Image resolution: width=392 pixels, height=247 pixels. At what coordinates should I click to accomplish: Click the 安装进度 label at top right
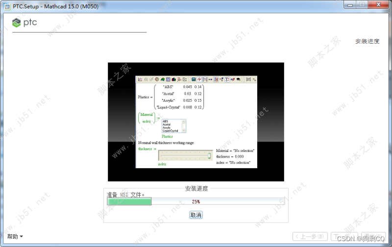[x=367, y=42]
